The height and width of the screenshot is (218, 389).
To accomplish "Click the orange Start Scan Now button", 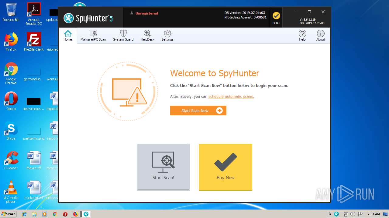I will [x=198, y=111].
